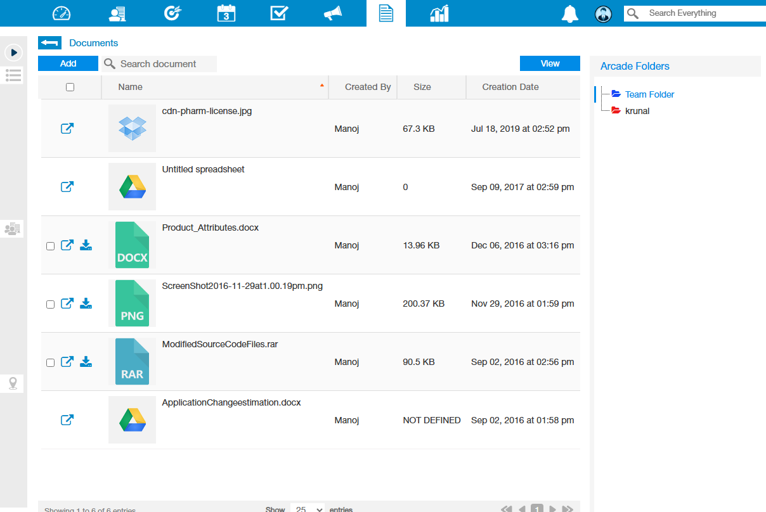This screenshot has height=512, width=766.
Task: Download ScreenShot2016-11-29at1.00.19pm.png
Action: click(86, 304)
